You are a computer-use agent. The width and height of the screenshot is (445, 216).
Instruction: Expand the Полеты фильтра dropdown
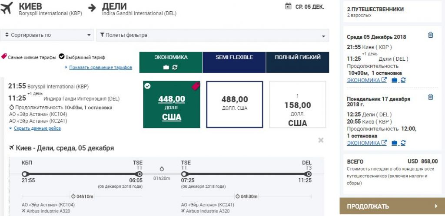[213, 35]
